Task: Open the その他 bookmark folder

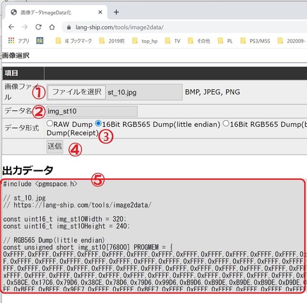Action: coord(199,41)
